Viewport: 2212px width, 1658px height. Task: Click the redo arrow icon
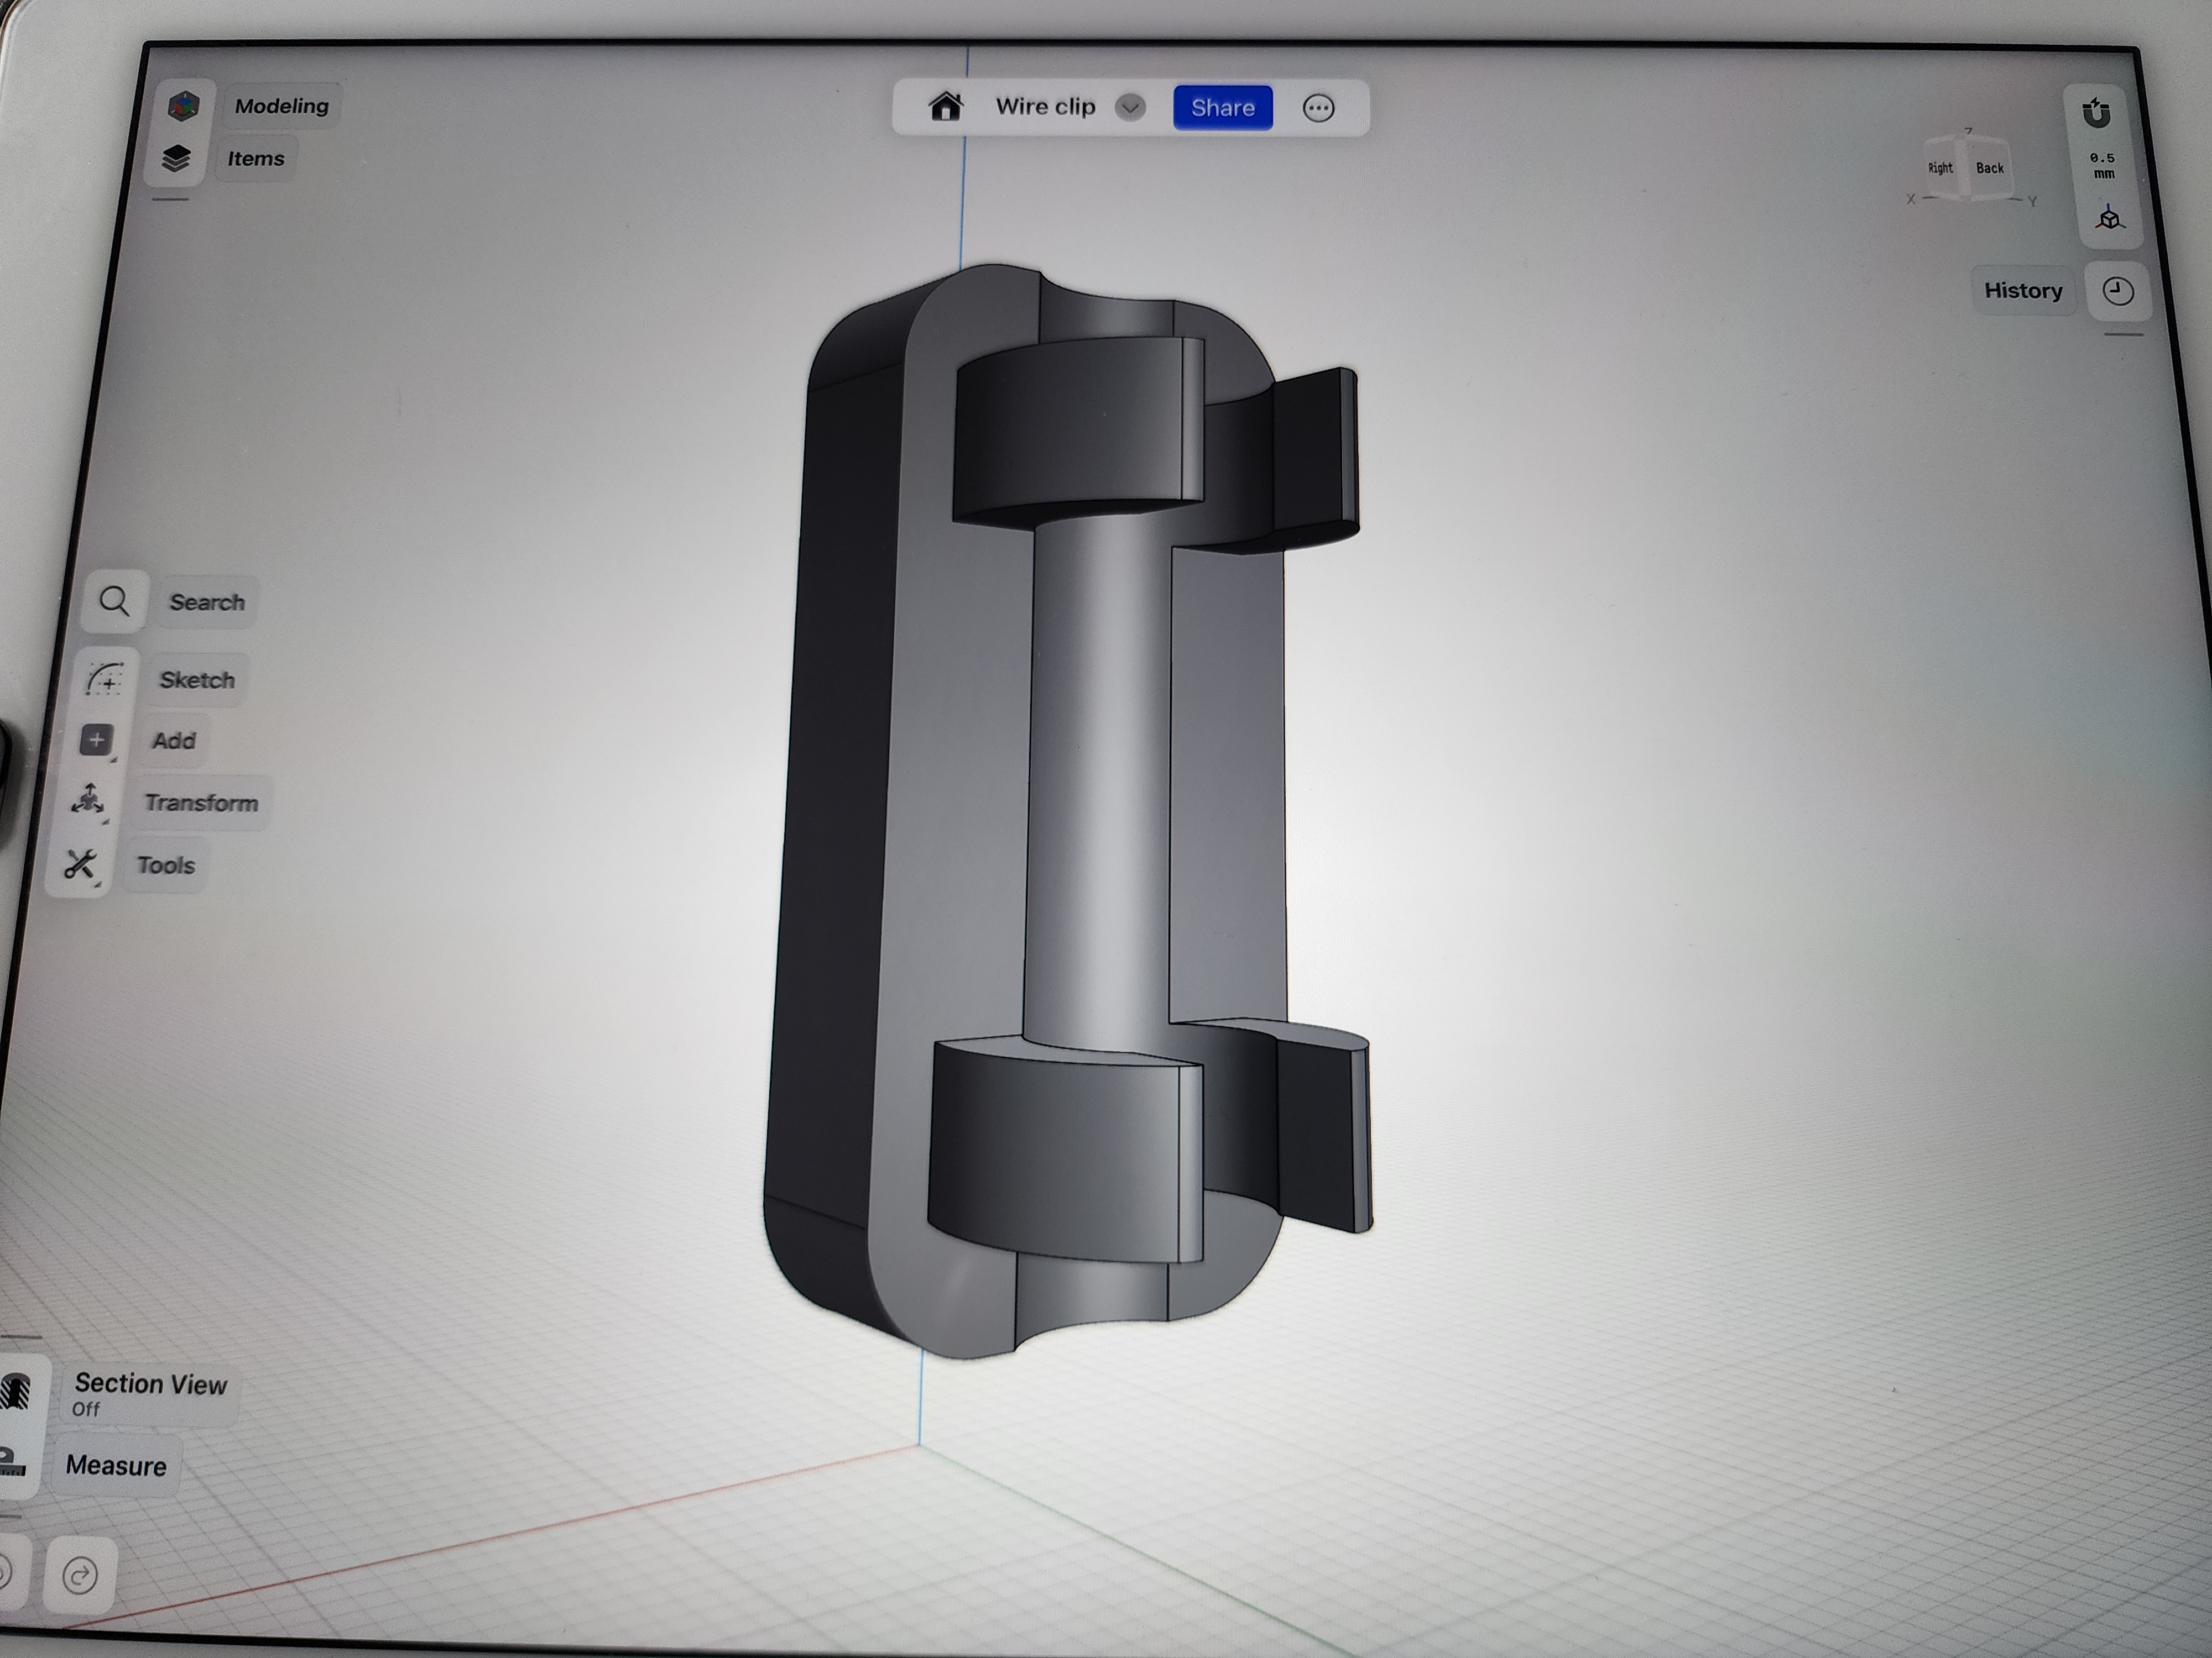click(x=80, y=1576)
